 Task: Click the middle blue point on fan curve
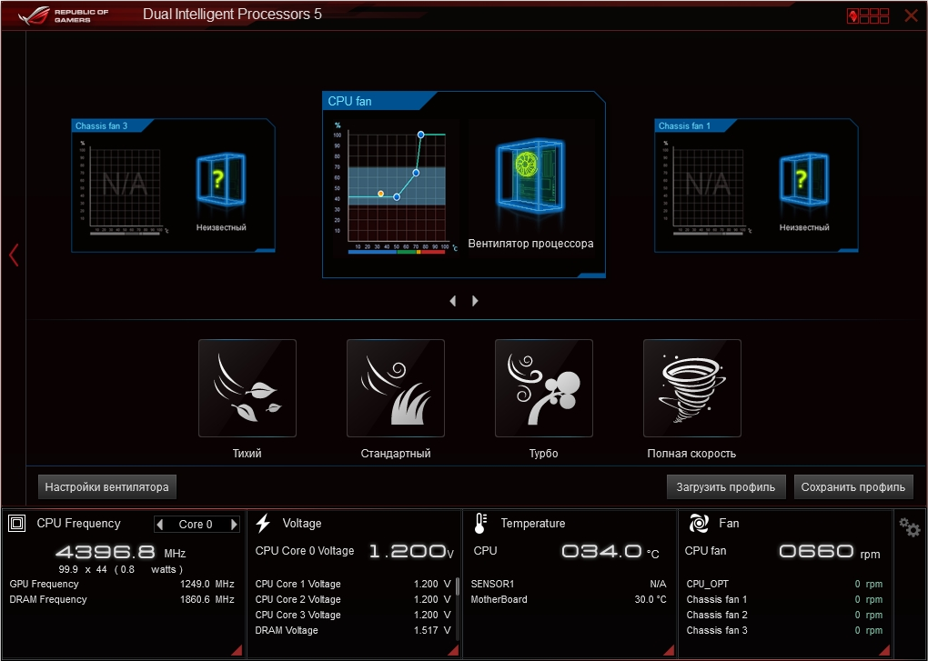(x=416, y=173)
